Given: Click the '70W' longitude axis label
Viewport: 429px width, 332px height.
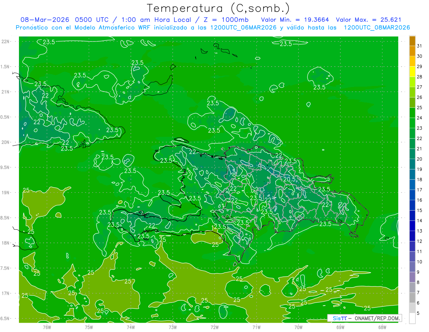Looking at the screenshot, I should (x=299, y=327).
